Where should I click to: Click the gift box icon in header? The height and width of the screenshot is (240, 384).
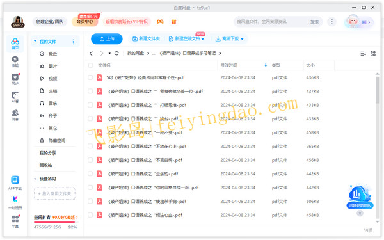point(173,22)
